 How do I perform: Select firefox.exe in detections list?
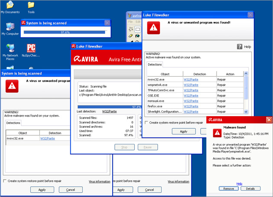point(155,106)
